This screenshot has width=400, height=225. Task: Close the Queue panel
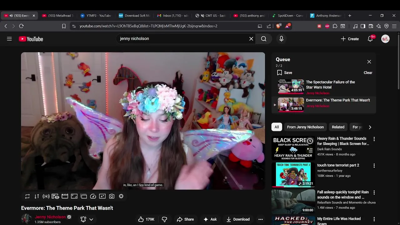pos(369,62)
